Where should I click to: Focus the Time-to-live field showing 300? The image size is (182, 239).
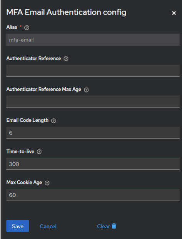point(93,164)
